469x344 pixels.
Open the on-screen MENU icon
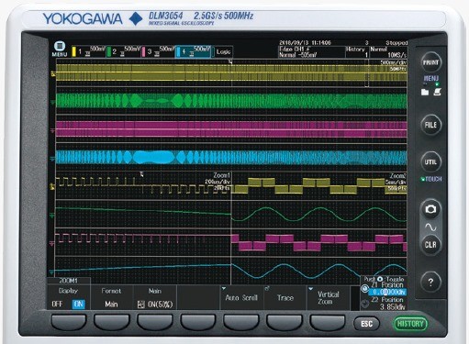[60, 49]
